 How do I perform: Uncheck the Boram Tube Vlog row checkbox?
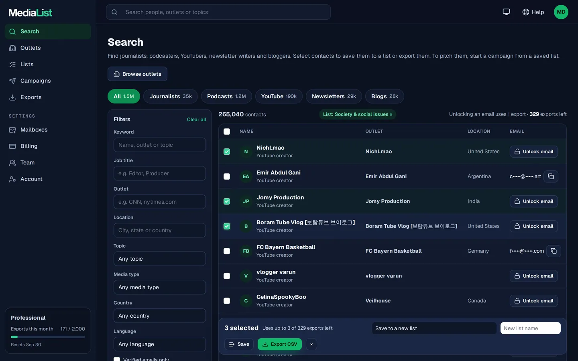[x=227, y=226]
